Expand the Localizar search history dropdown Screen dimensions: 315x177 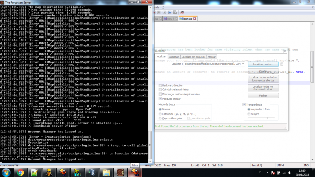pyautogui.click(x=243, y=64)
